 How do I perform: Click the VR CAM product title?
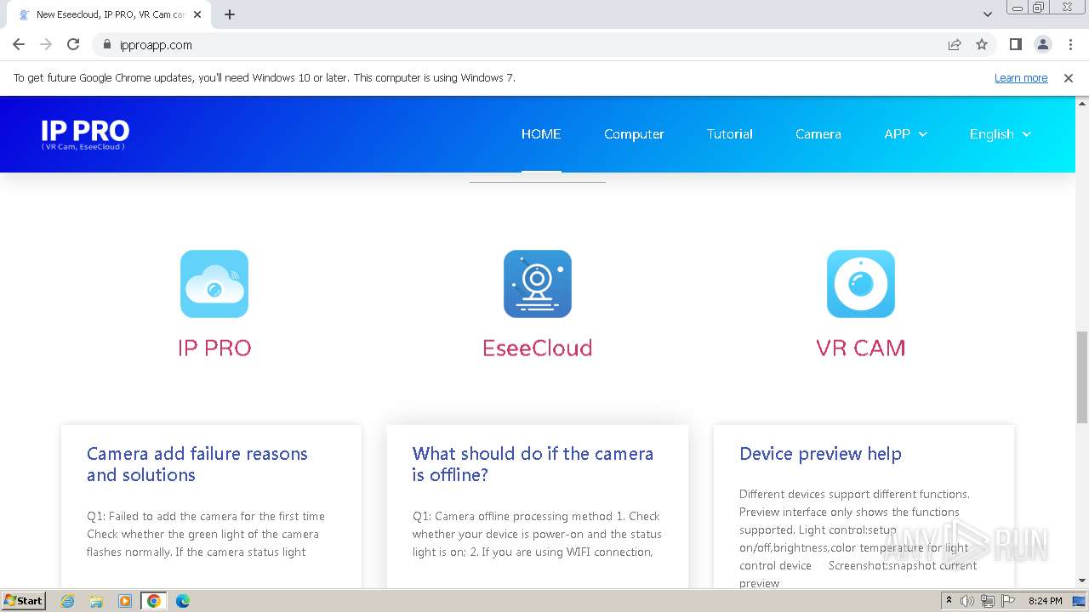click(x=861, y=348)
